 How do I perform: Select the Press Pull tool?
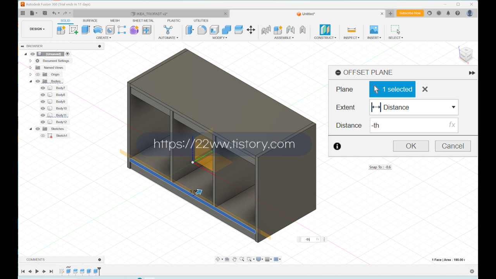(x=190, y=30)
